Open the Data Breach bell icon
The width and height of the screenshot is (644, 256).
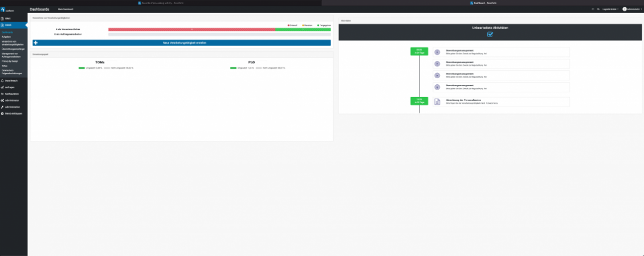pyautogui.click(x=3, y=80)
